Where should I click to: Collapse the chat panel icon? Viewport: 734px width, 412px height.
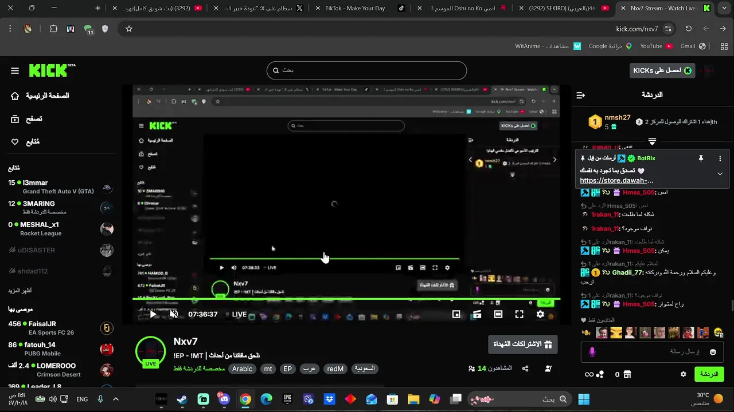point(580,95)
